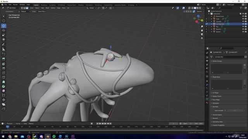Select the Annotate pencil tool
The width and height of the screenshot is (248, 139).
(x=3, y=45)
